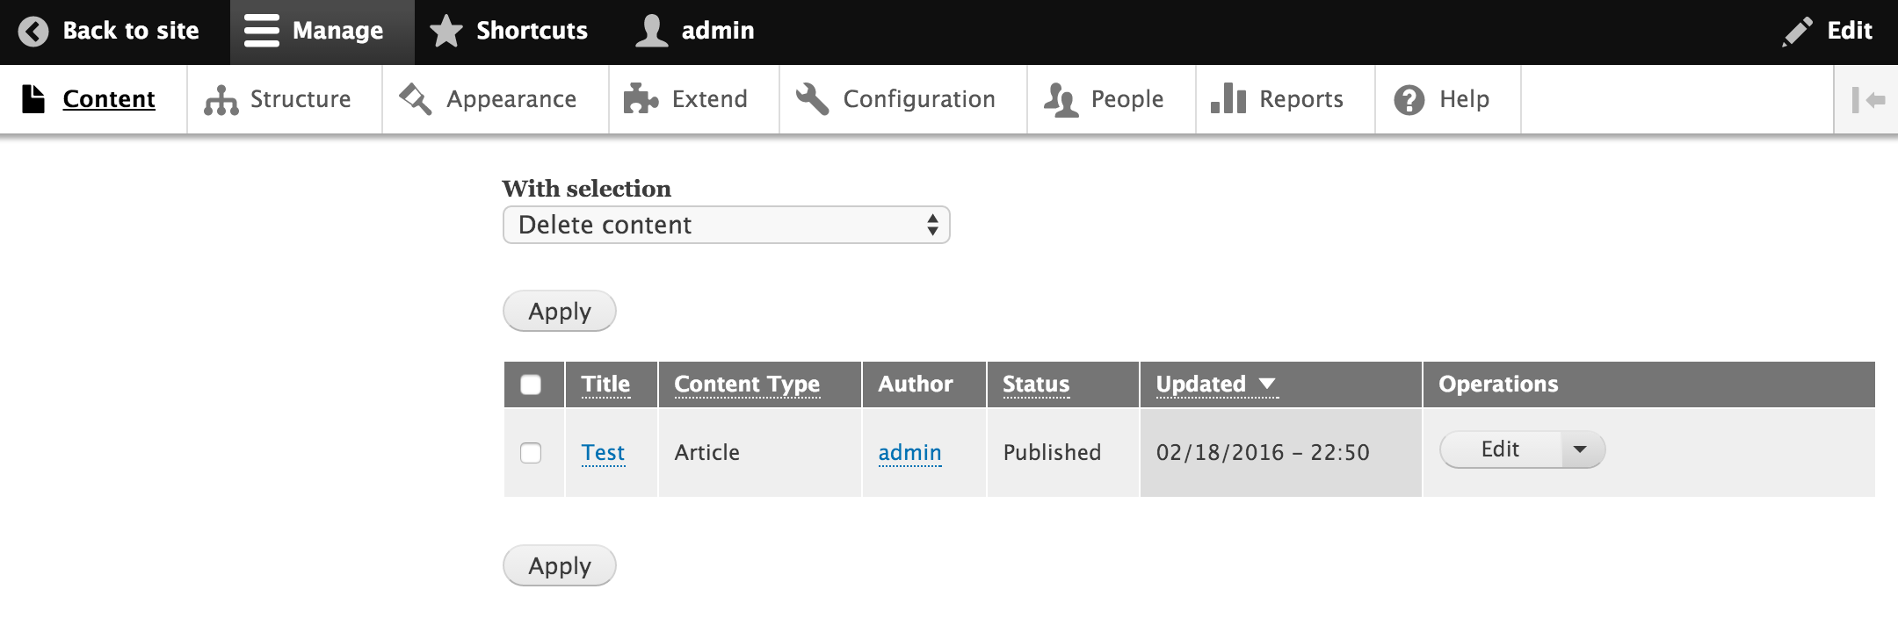1898x618 pixels.
Task: Open Extend via the puzzle piece icon
Action: point(641,99)
